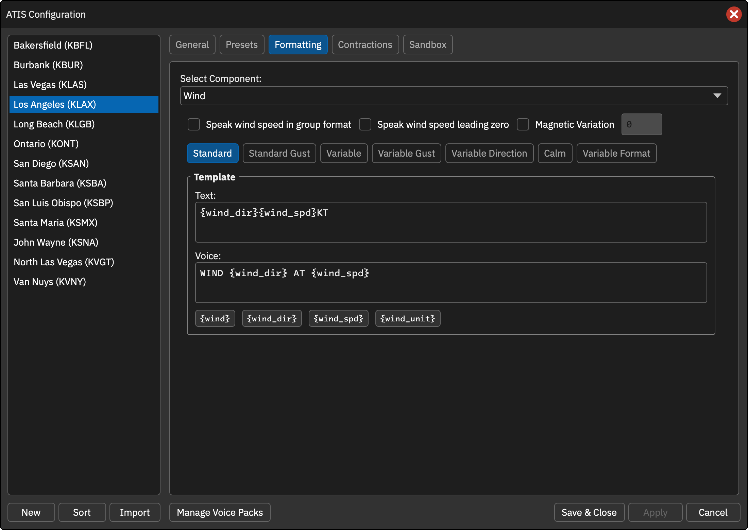Viewport: 748px width, 530px height.
Task: Select Los Angeles (KLAX) station
Action: (84, 104)
